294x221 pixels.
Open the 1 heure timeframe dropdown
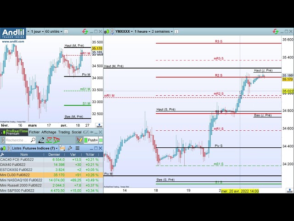point(142,31)
